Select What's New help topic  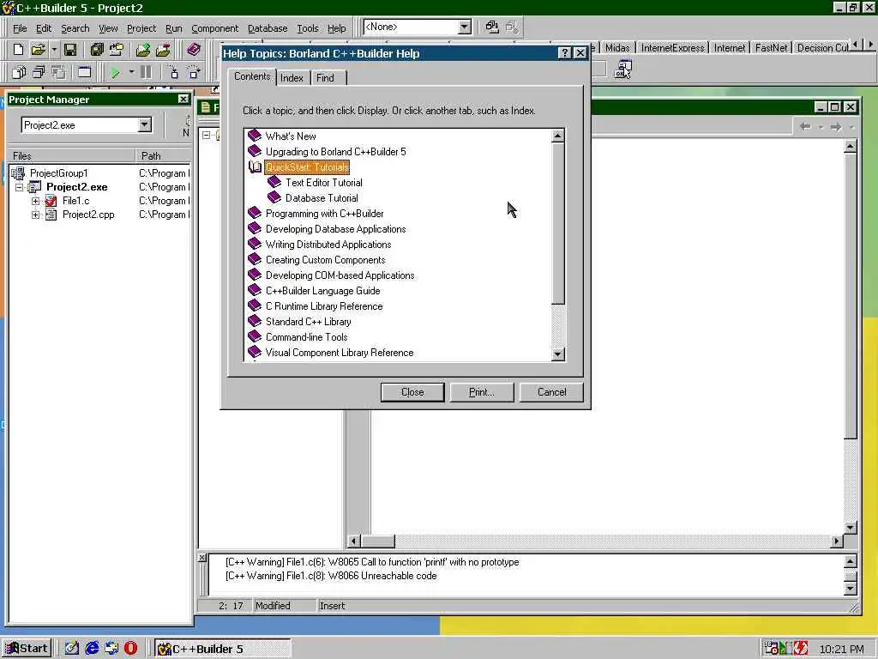point(291,136)
